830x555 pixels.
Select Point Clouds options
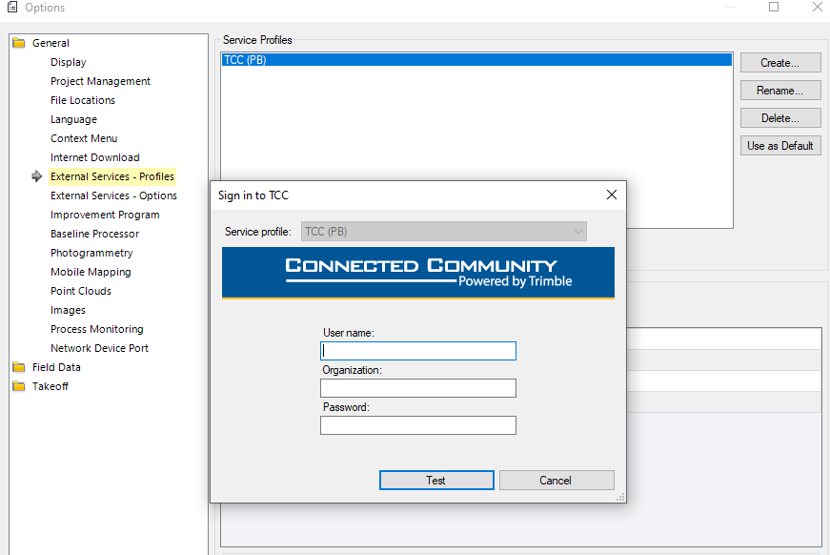pyautogui.click(x=81, y=291)
